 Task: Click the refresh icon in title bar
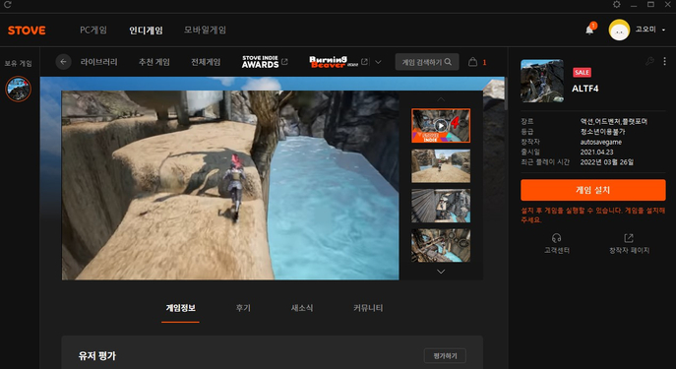pyautogui.click(x=7, y=5)
